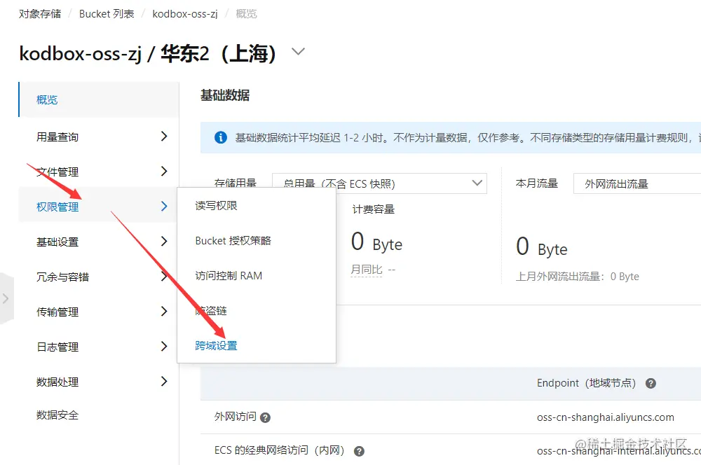
Task: Select the oss-cn-shanghai.aliyuncs.com endpoint text
Action: [x=606, y=417]
